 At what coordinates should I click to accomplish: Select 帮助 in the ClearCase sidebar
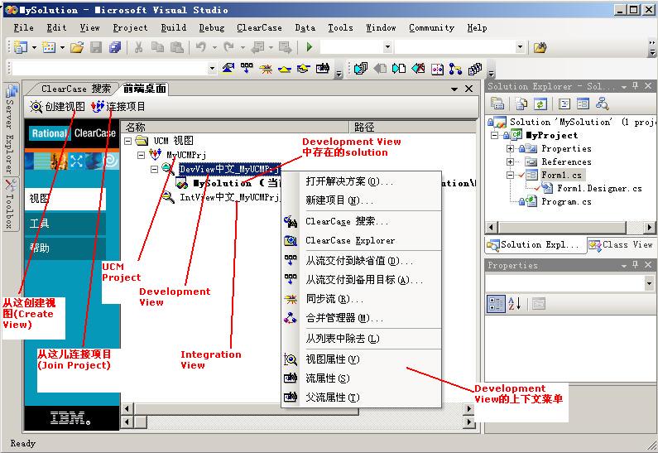click(x=65, y=248)
